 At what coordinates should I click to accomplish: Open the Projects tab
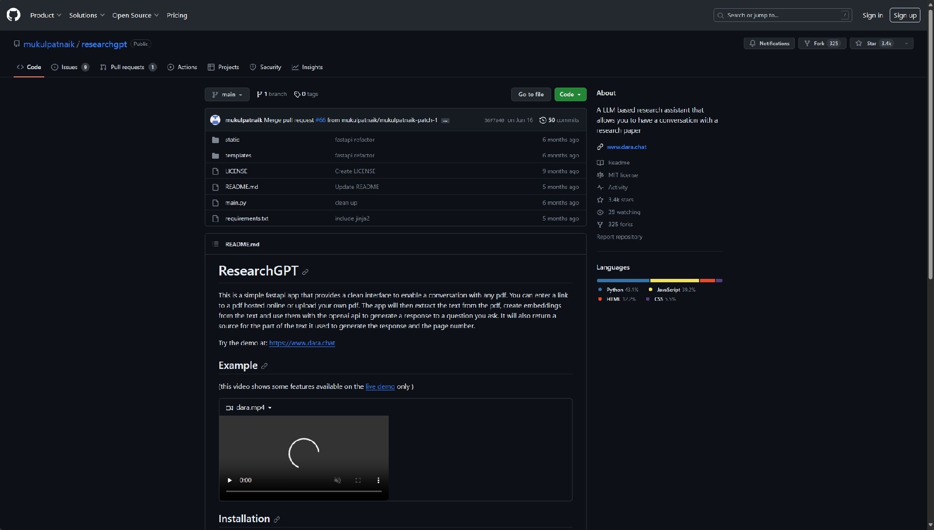coord(223,67)
